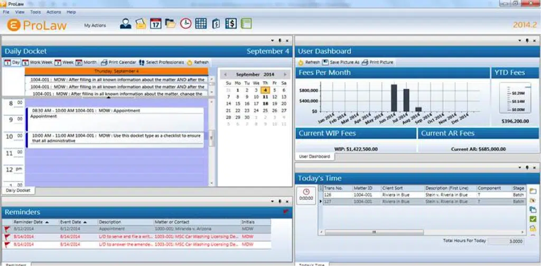Open the Tools menu
541x266 pixels.
pyautogui.click(x=35, y=12)
